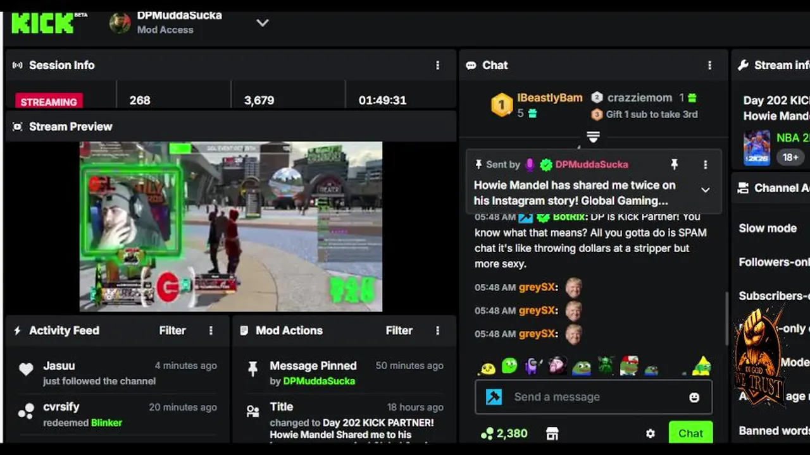This screenshot has height=455, width=810.
Task: Click Jasuu followed the channel entry
Action: pos(117,373)
